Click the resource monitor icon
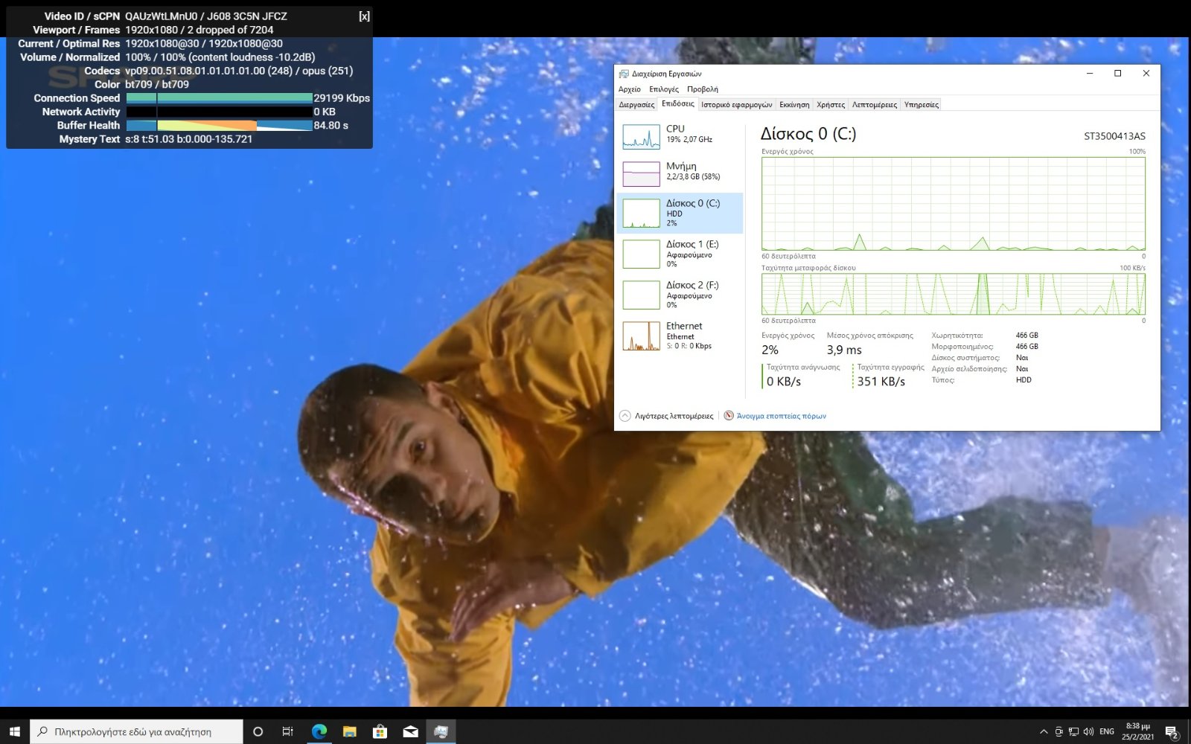Viewport: 1191px width, 744px height. click(x=729, y=416)
